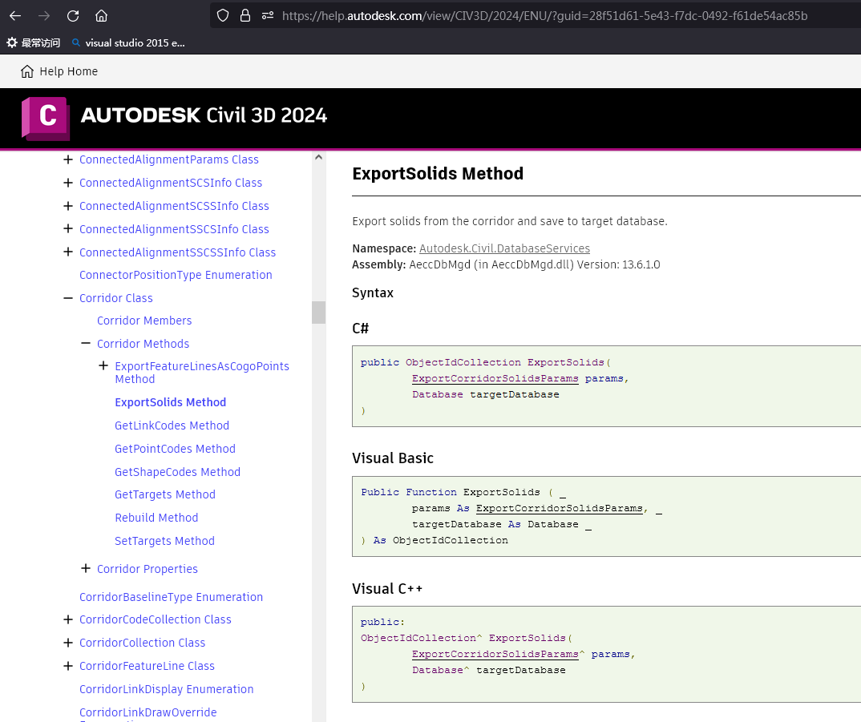The height and width of the screenshot is (722, 861).
Task: Expand the Corridor Properties node
Action: [86, 568]
